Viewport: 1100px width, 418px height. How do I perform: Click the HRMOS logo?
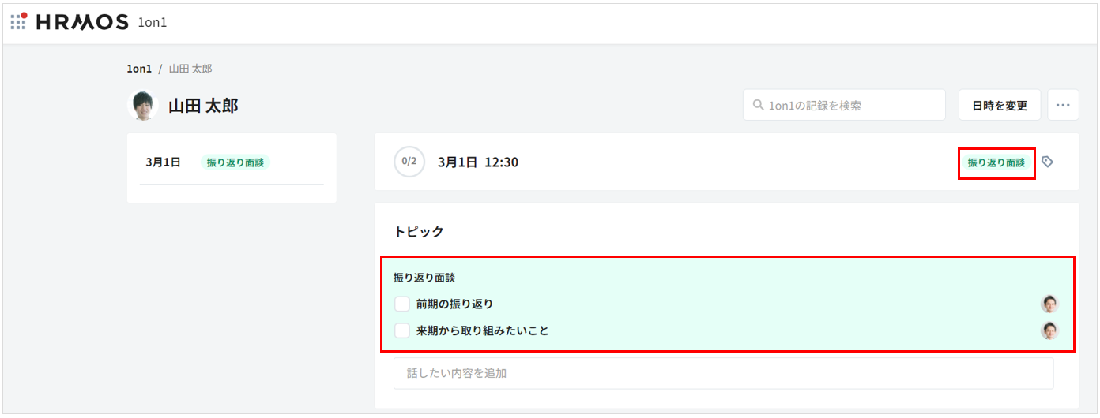coord(82,22)
